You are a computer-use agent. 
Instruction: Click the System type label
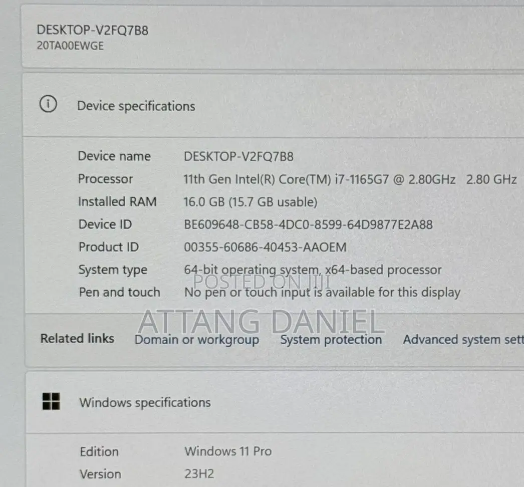[113, 270]
